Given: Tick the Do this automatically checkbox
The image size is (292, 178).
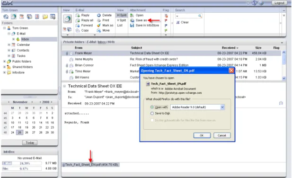Looking at the screenshot, I should coord(152,120).
